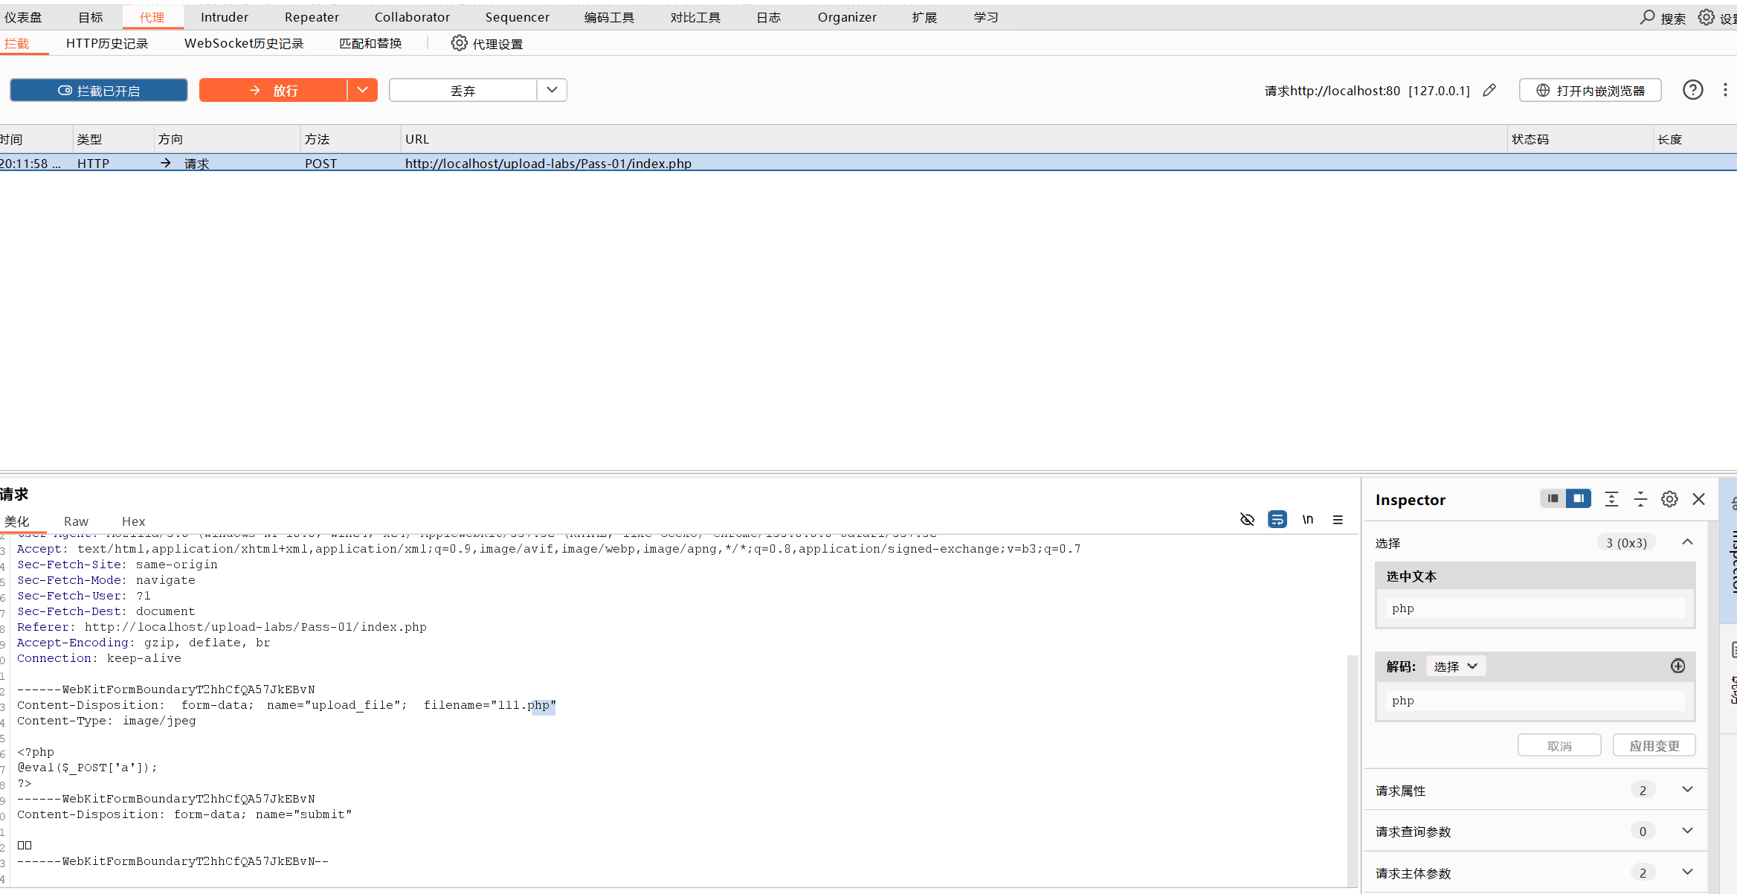This screenshot has width=1737, height=894.
Task: Click the apply changes button
Action: click(1654, 745)
